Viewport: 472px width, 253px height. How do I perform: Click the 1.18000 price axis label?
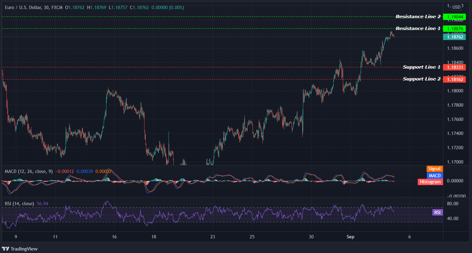coord(455,91)
